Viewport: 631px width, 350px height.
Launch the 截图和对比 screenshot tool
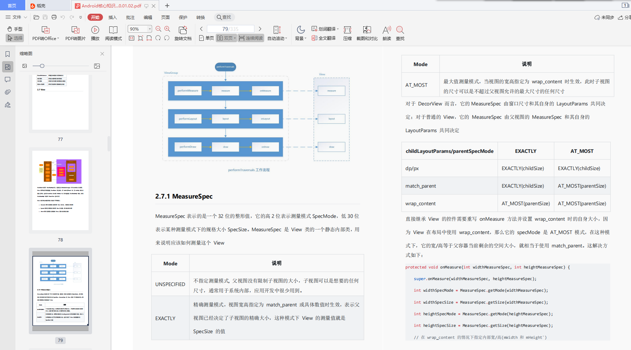pos(367,30)
